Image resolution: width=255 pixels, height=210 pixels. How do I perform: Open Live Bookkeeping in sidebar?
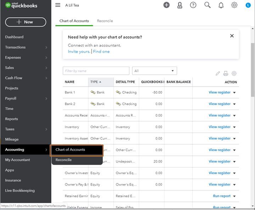(20, 191)
